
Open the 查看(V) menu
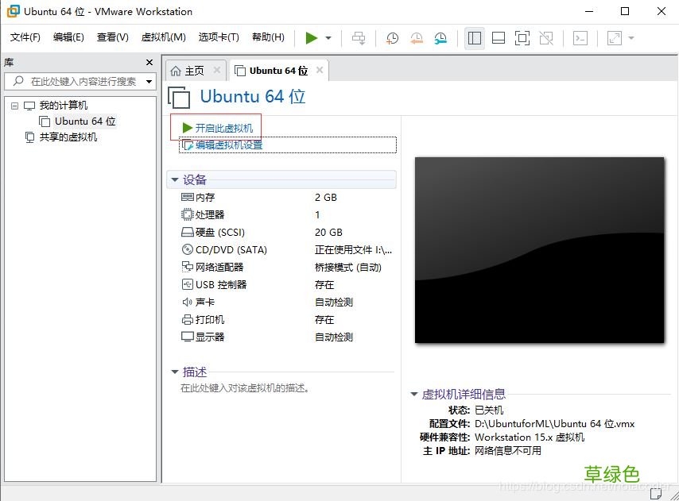pyautogui.click(x=113, y=37)
